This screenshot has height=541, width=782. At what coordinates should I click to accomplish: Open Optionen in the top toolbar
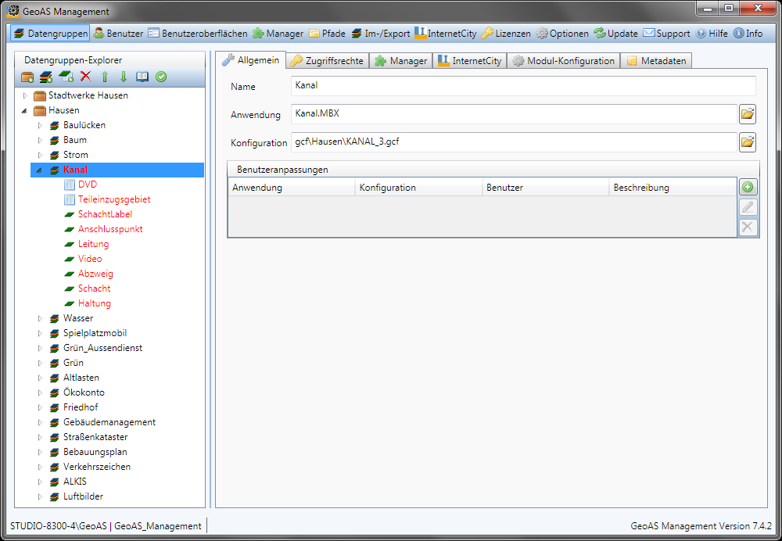tap(562, 34)
